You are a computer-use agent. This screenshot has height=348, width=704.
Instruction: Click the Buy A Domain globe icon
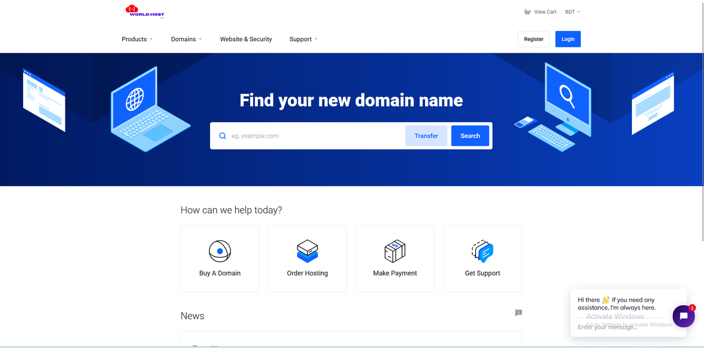tap(220, 251)
